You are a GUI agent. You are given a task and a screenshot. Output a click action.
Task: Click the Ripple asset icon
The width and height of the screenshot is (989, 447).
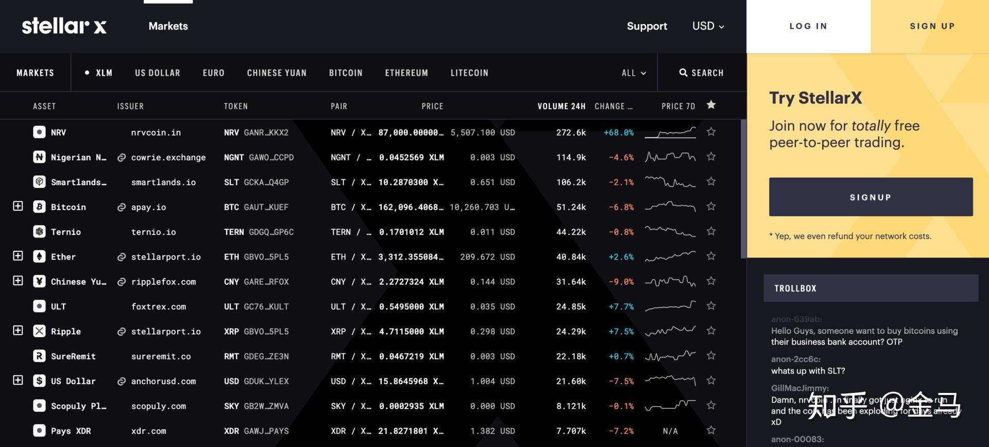(x=39, y=331)
